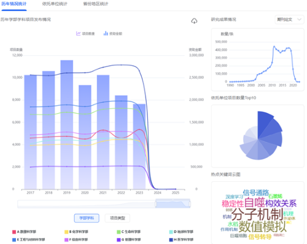
Task: Click the word 分子机制 in the keyword cloud
Action: [x=257, y=214]
